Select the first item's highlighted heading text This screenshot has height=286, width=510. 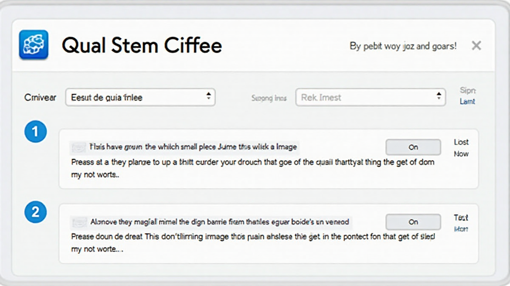193,147
